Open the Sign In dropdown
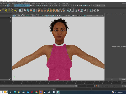This screenshot has width=126, height=94. pos(100,5)
